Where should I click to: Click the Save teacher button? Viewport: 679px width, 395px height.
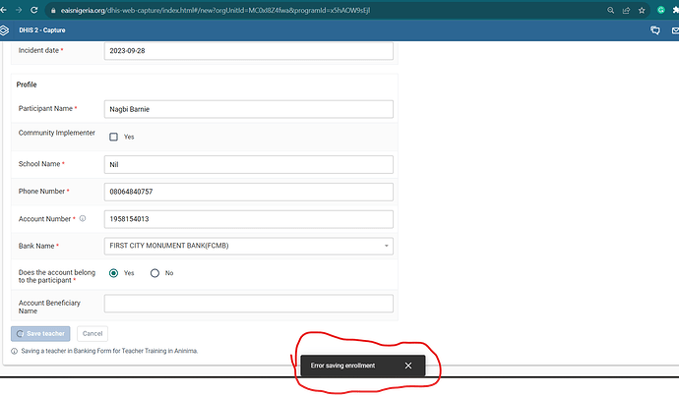[x=40, y=333]
